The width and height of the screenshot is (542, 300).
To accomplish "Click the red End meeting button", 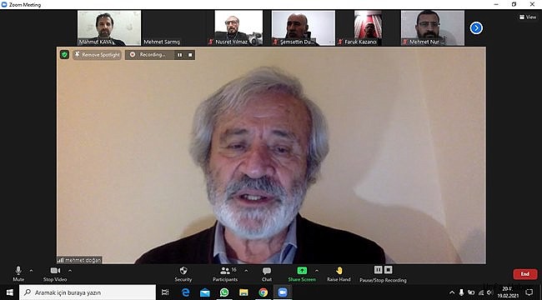I will (x=525, y=273).
